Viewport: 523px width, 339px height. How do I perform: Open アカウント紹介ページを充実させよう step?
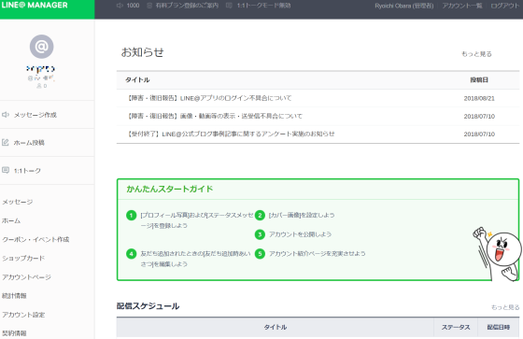[318, 254]
